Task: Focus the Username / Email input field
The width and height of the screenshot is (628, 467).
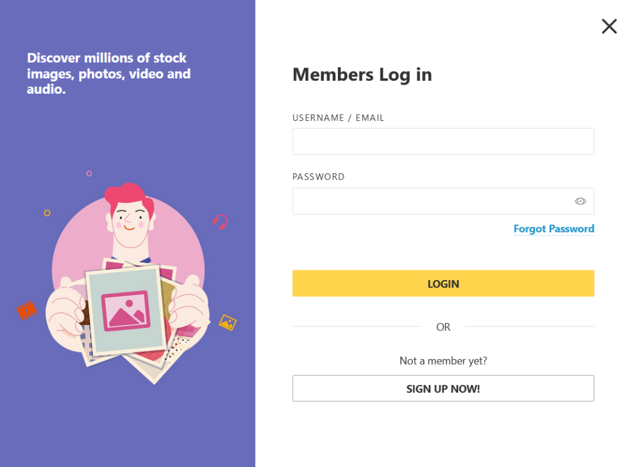Action: coord(443,142)
